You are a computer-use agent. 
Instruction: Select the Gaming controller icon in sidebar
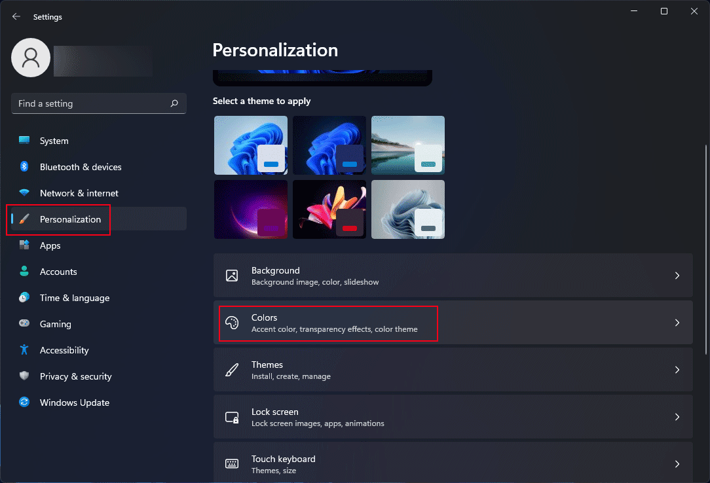(24, 324)
